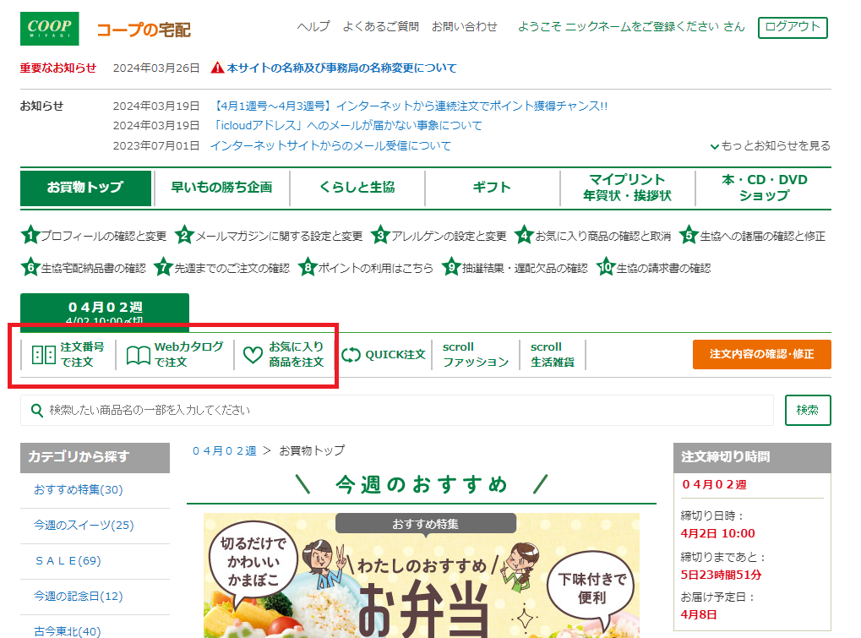The width and height of the screenshot is (861, 638).
Task: Click the star icon numbered 4
Action: pos(524,236)
